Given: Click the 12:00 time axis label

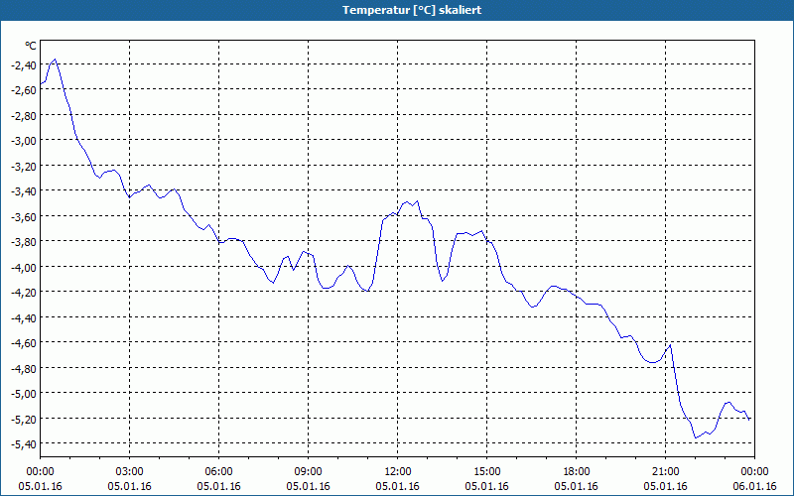Looking at the screenshot, I should point(398,472).
